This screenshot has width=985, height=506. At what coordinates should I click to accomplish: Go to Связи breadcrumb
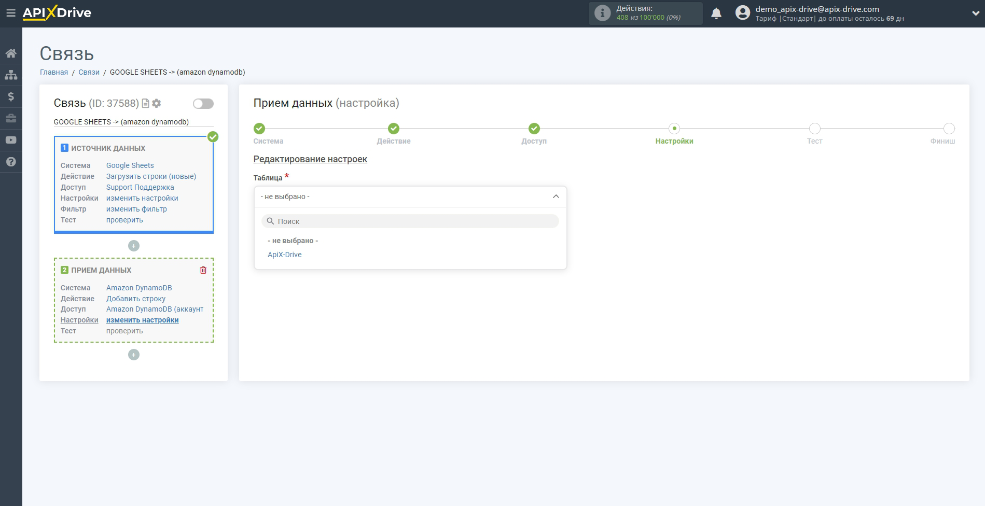89,72
